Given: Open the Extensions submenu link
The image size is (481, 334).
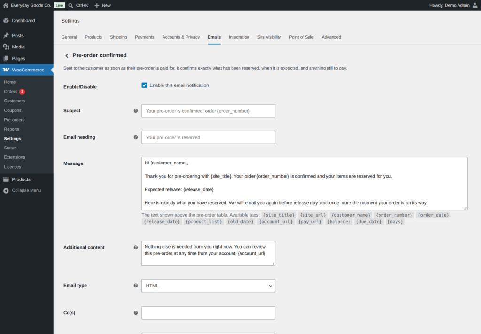Looking at the screenshot, I should tap(15, 157).
